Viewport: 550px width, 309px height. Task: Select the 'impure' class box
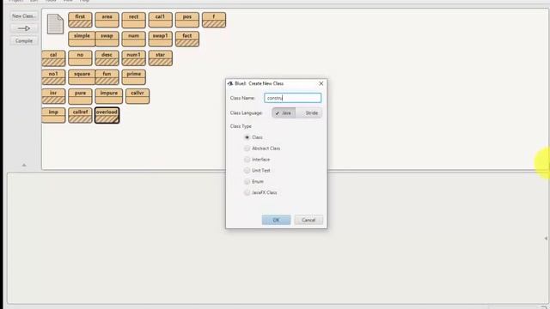pyautogui.click(x=109, y=96)
